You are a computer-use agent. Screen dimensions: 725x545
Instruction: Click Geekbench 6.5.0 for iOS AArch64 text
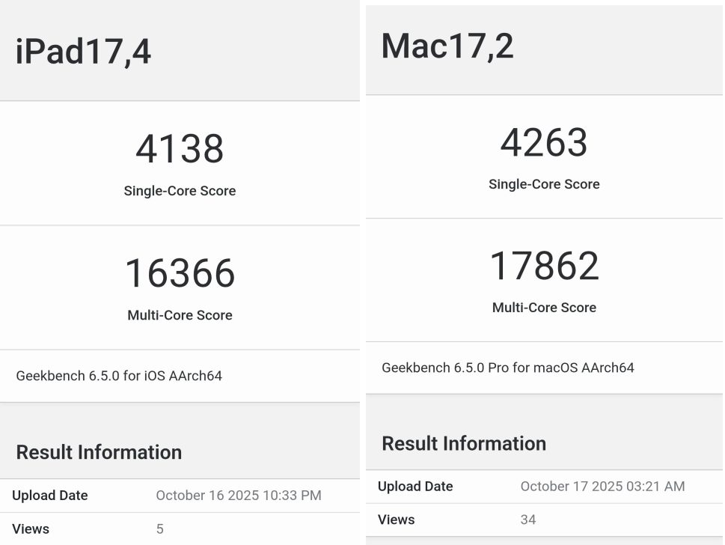pos(119,376)
